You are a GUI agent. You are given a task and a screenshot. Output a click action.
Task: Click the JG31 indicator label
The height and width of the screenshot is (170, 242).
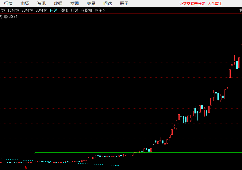click(x=13, y=17)
